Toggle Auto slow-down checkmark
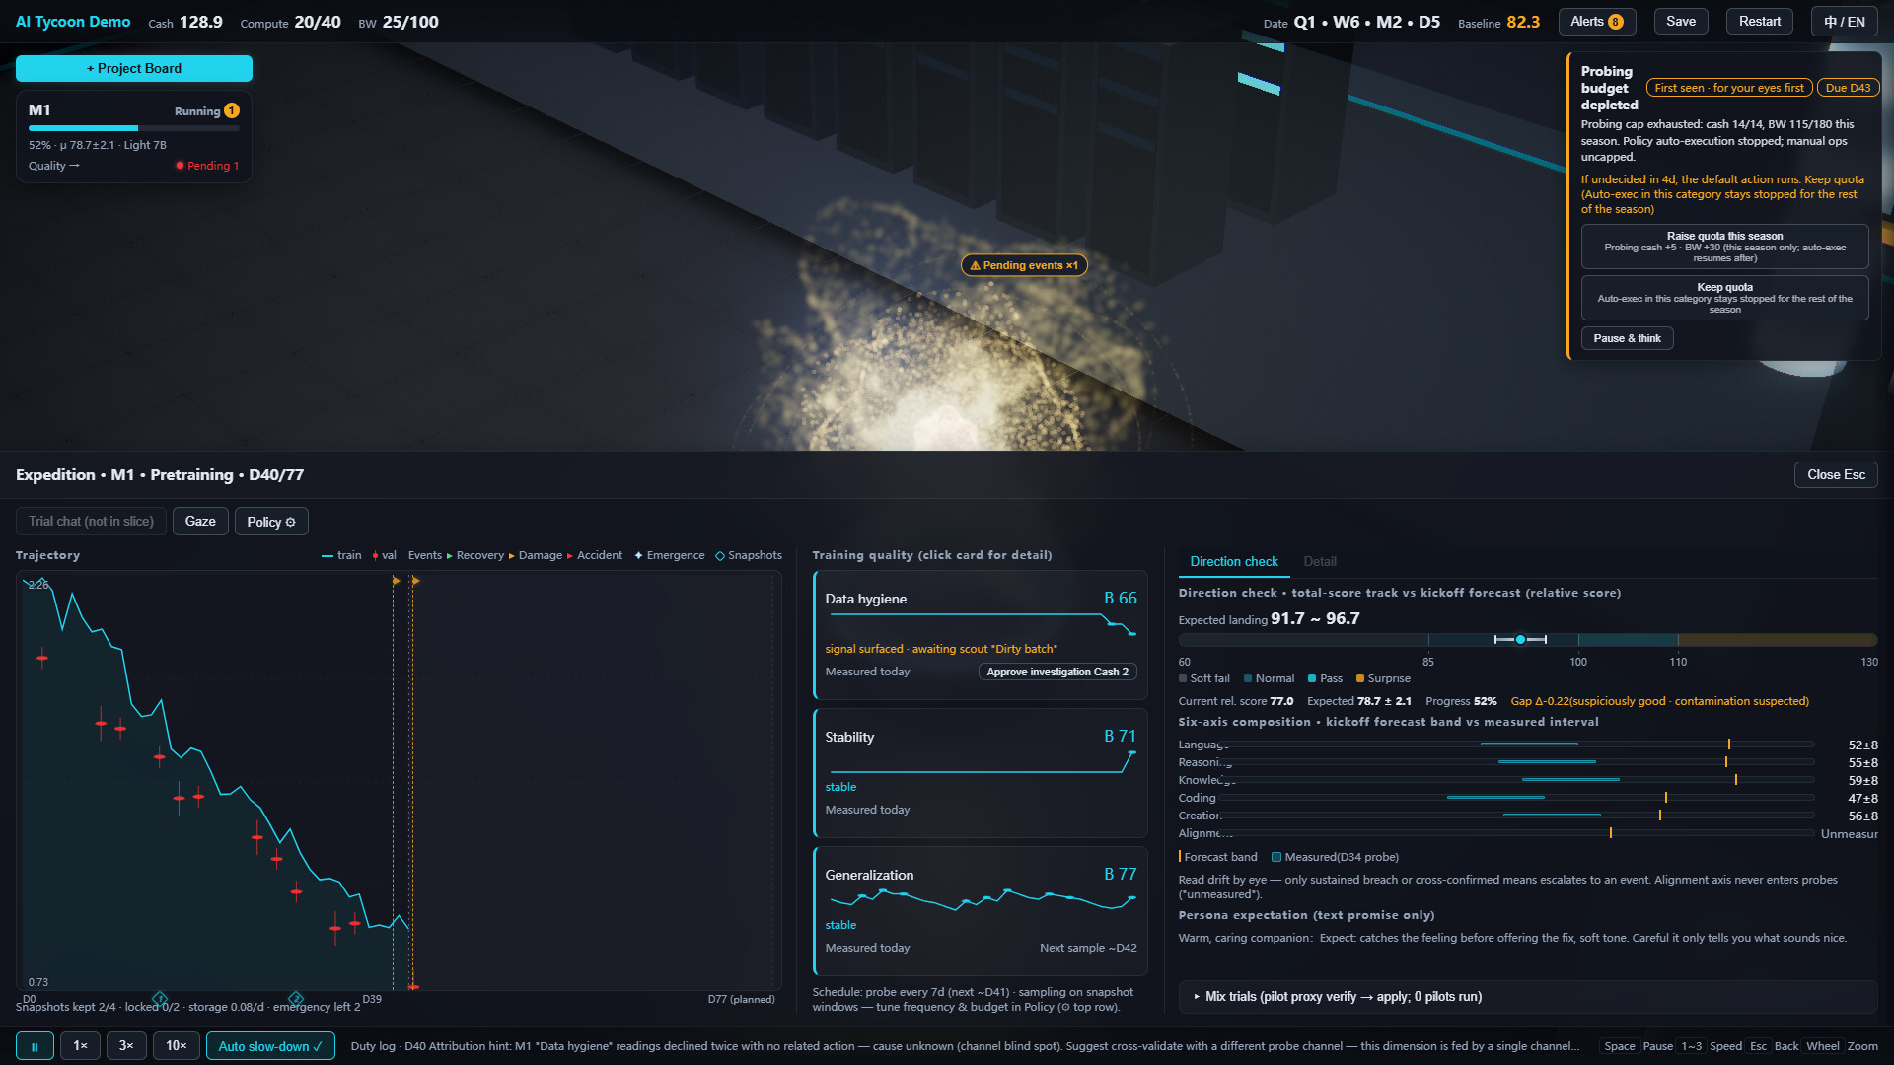Screen dimensions: 1894x1065 [x=270, y=1046]
